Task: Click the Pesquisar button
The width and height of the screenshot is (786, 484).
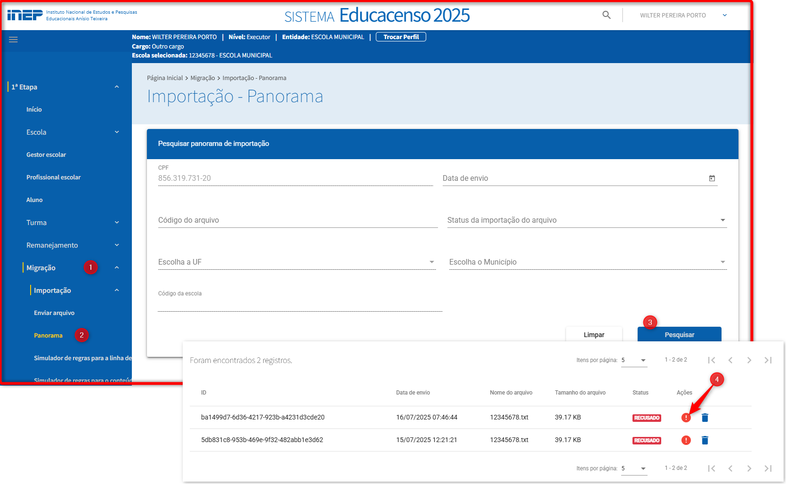Action: click(x=680, y=334)
